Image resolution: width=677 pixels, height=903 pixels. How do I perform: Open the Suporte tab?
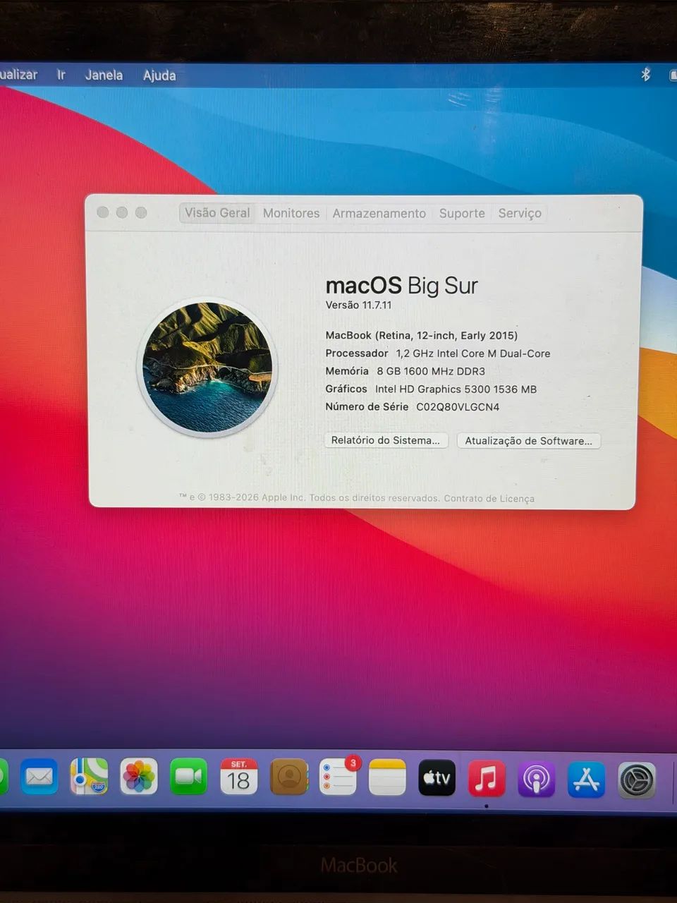point(462,213)
